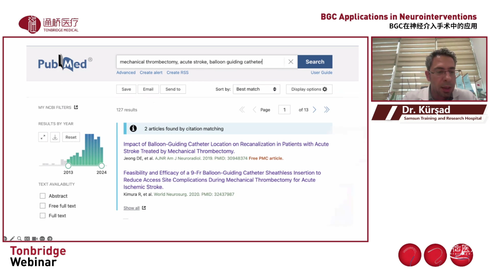Open the Sort by Best match dropdown
Screen dimensions: 490x275
pos(256,89)
